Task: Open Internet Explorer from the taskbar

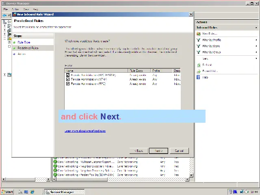Action: tap(32, 192)
